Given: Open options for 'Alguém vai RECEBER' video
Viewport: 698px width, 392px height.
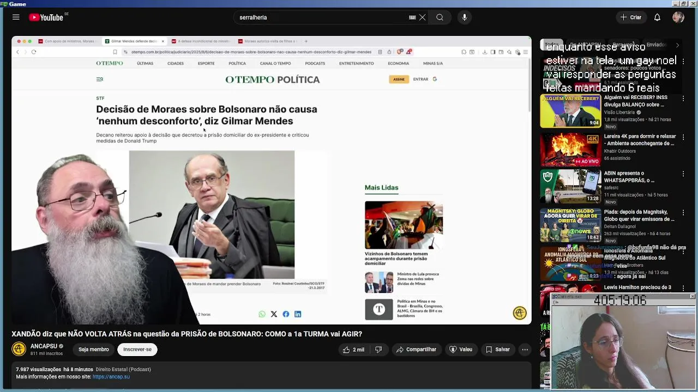Looking at the screenshot, I should (x=683, y=99).
